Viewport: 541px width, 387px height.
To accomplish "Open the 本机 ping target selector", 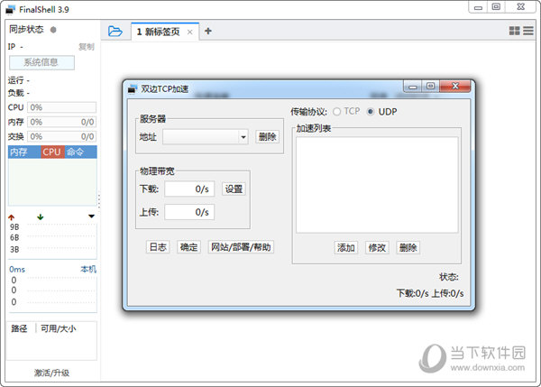I will click(x=87, y=269).
